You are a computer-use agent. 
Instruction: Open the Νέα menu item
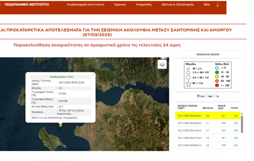click(207, 5)
